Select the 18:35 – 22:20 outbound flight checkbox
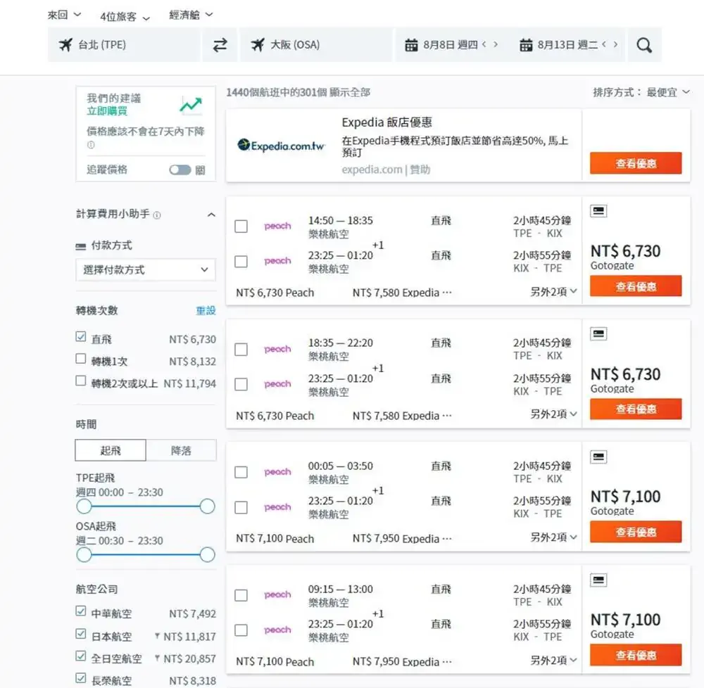This screenshot has height=688, width=704. tap(241, 350)
